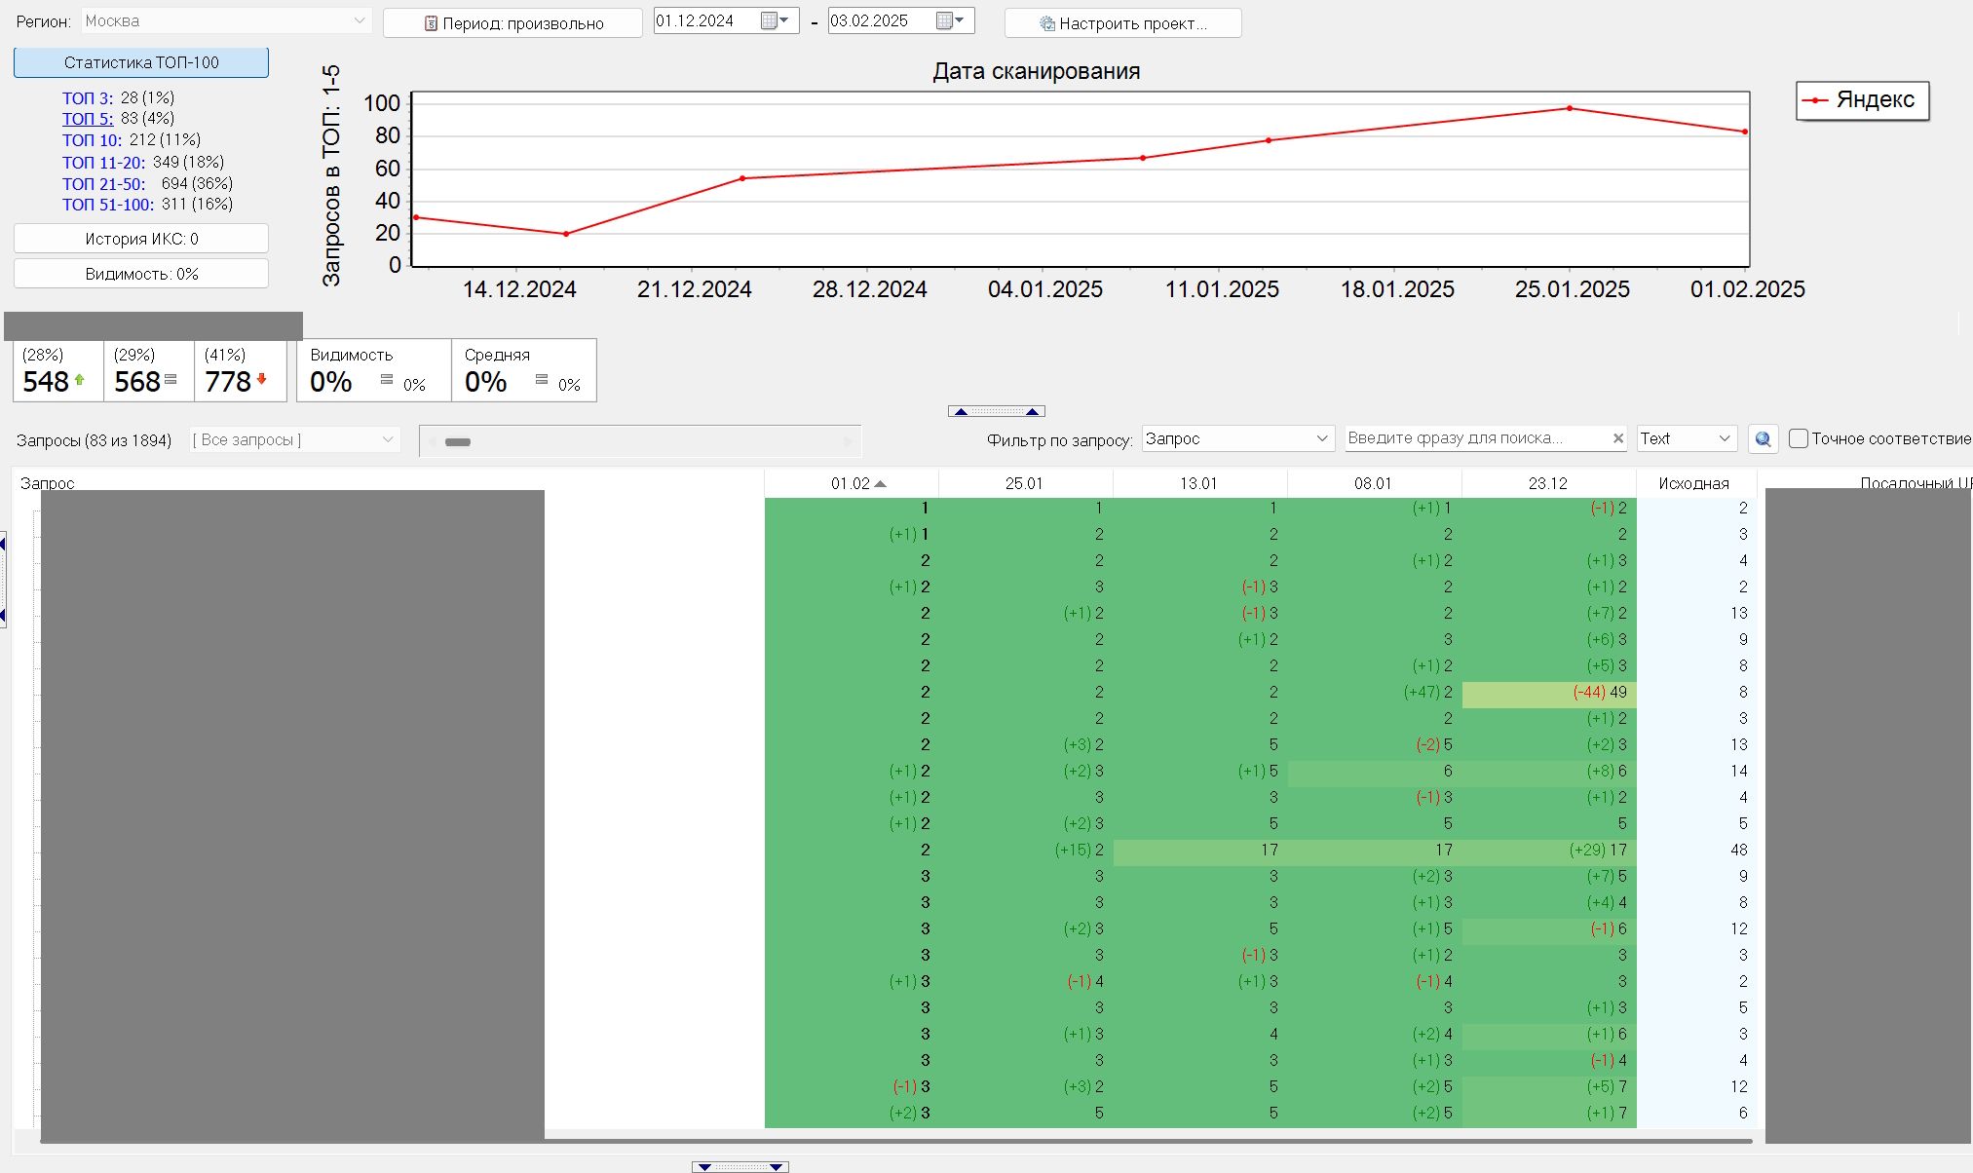Viewport: 1973px width, 1173px height.
Task: Toggle Яндекс series in chart legend
Action: tap(1862, 100)
